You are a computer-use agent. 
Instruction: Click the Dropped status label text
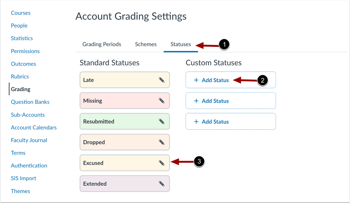pos(94,142)
